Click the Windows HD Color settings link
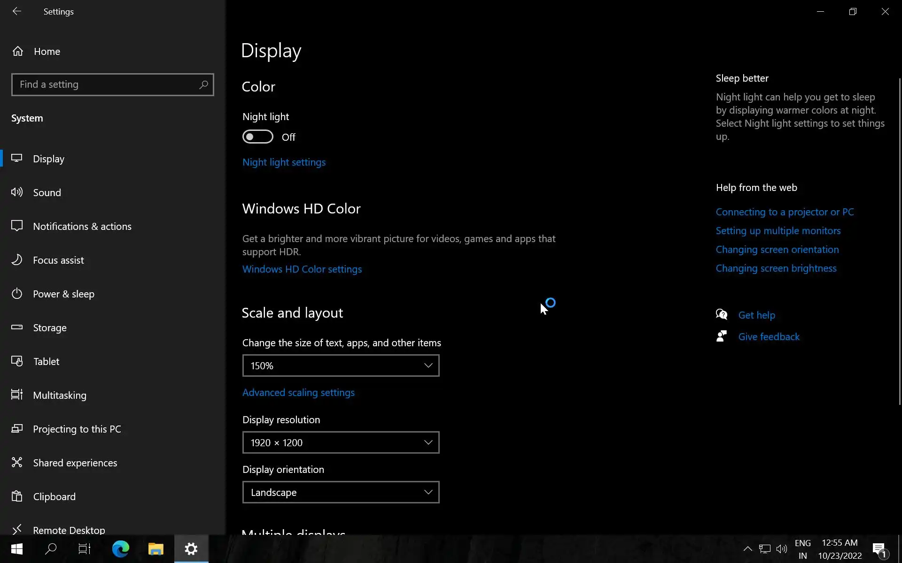This screenshot has height=563, width=902. pos(302,269)
